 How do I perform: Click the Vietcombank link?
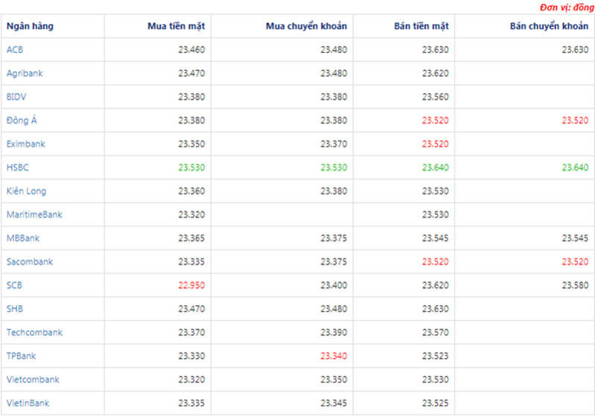(x=33, y=380)
